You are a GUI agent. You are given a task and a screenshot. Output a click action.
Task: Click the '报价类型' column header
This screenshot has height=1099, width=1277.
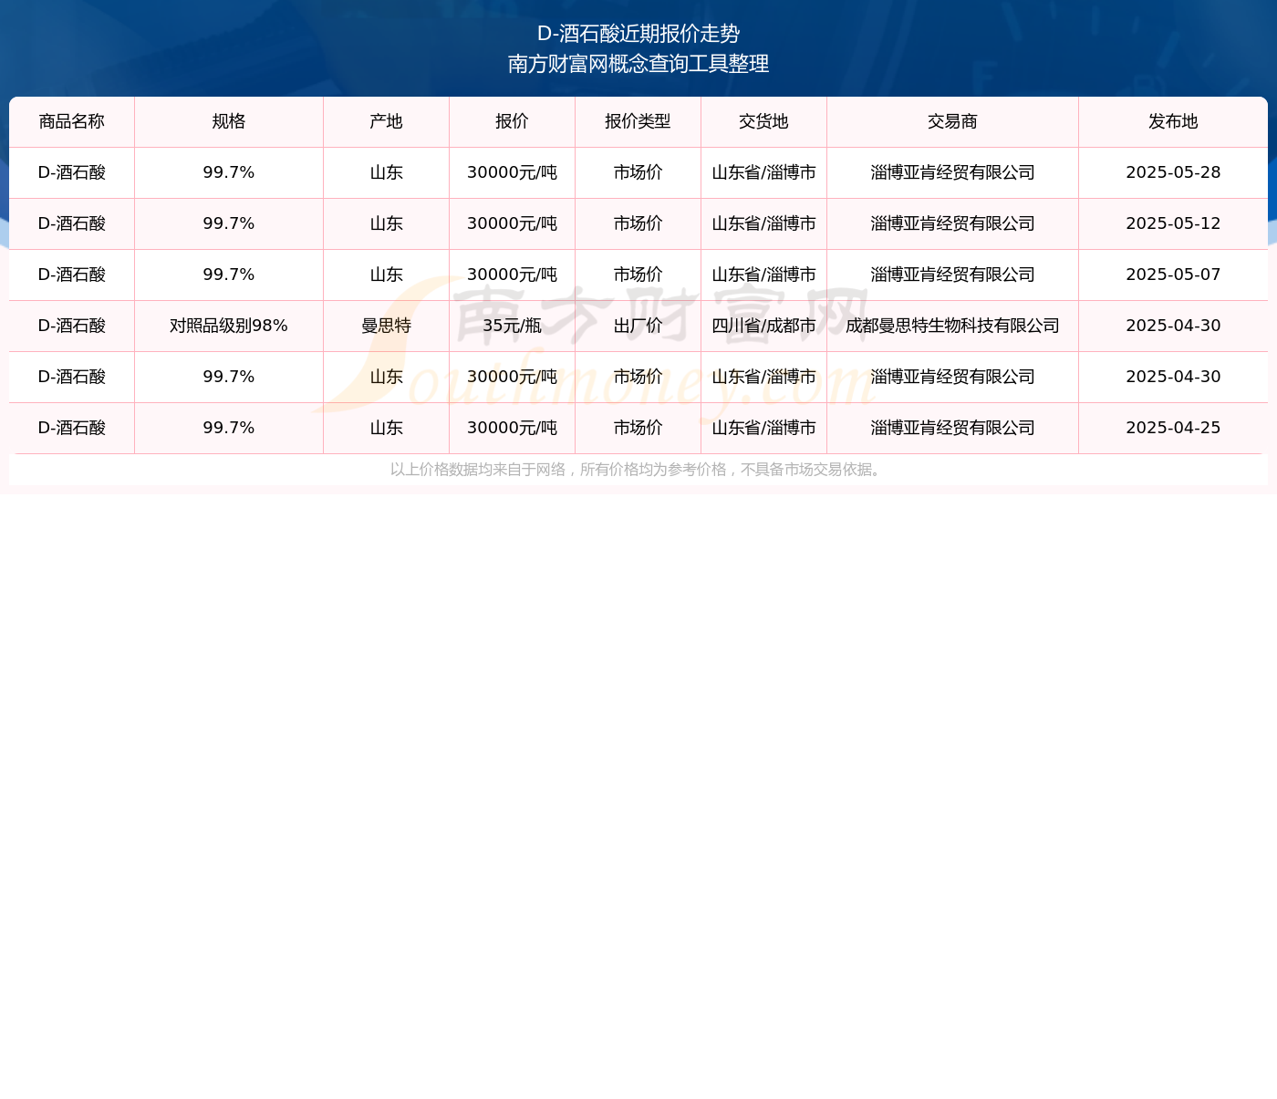pyautogui.click(x=638, y=121)
